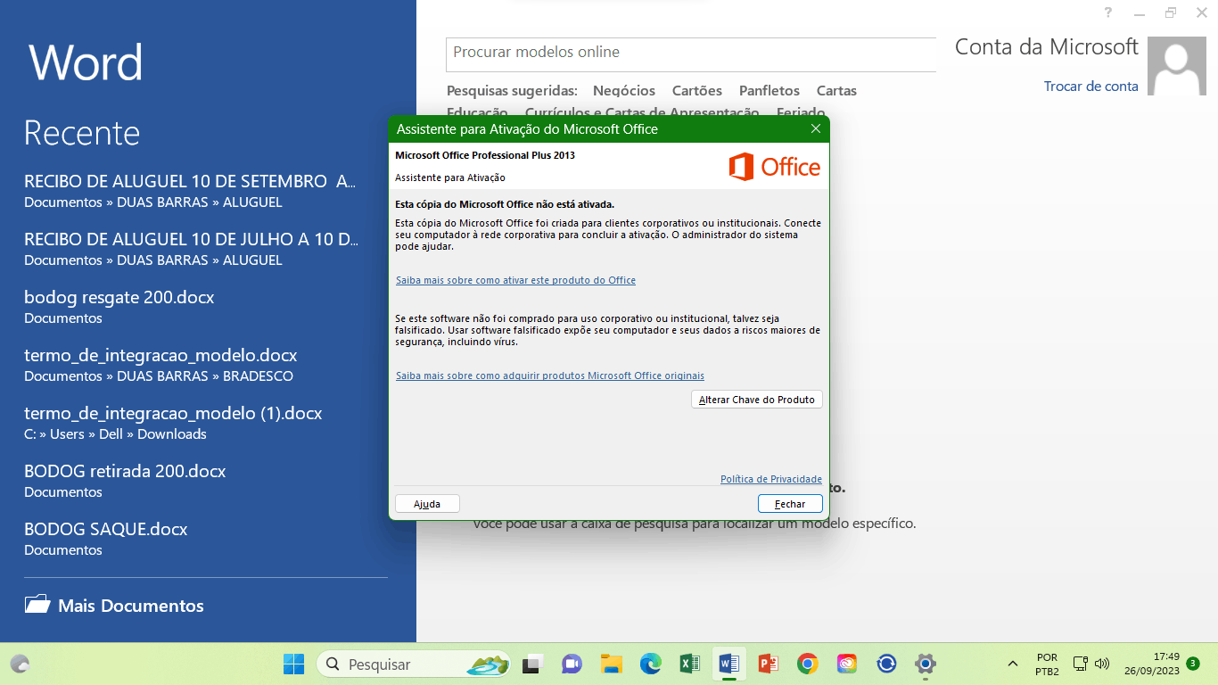The width and height of the screenshot is (1218, 685).
Task: Select the Panfletos suggested search
Action: point(769,91)
